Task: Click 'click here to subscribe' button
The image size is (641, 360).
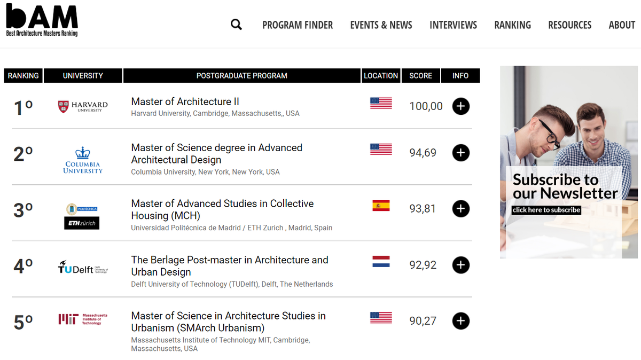Action: click(546, 210)
